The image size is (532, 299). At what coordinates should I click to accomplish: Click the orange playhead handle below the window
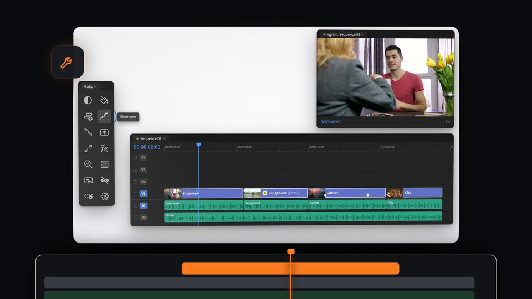(x=291, y=251)
